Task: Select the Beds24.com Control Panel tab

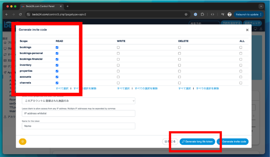Action: [40, 6]
